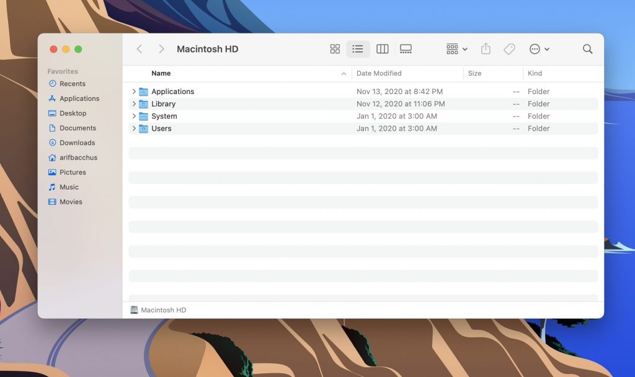
Task: Sort by the Date Modified column header
Action: 379,73
